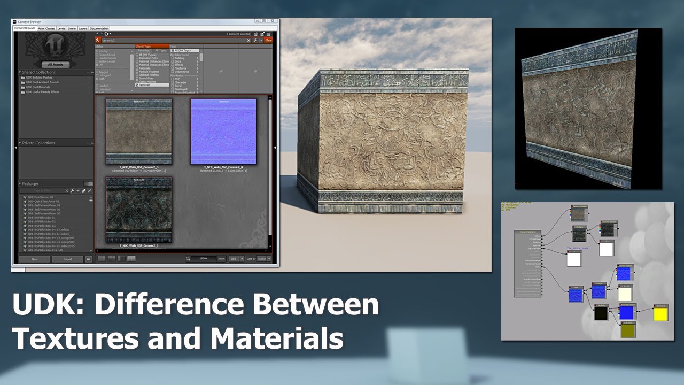684x385 pixels.
Task: Select the first thumbnail layout icon at bottom
Action: tap(102, 258)
